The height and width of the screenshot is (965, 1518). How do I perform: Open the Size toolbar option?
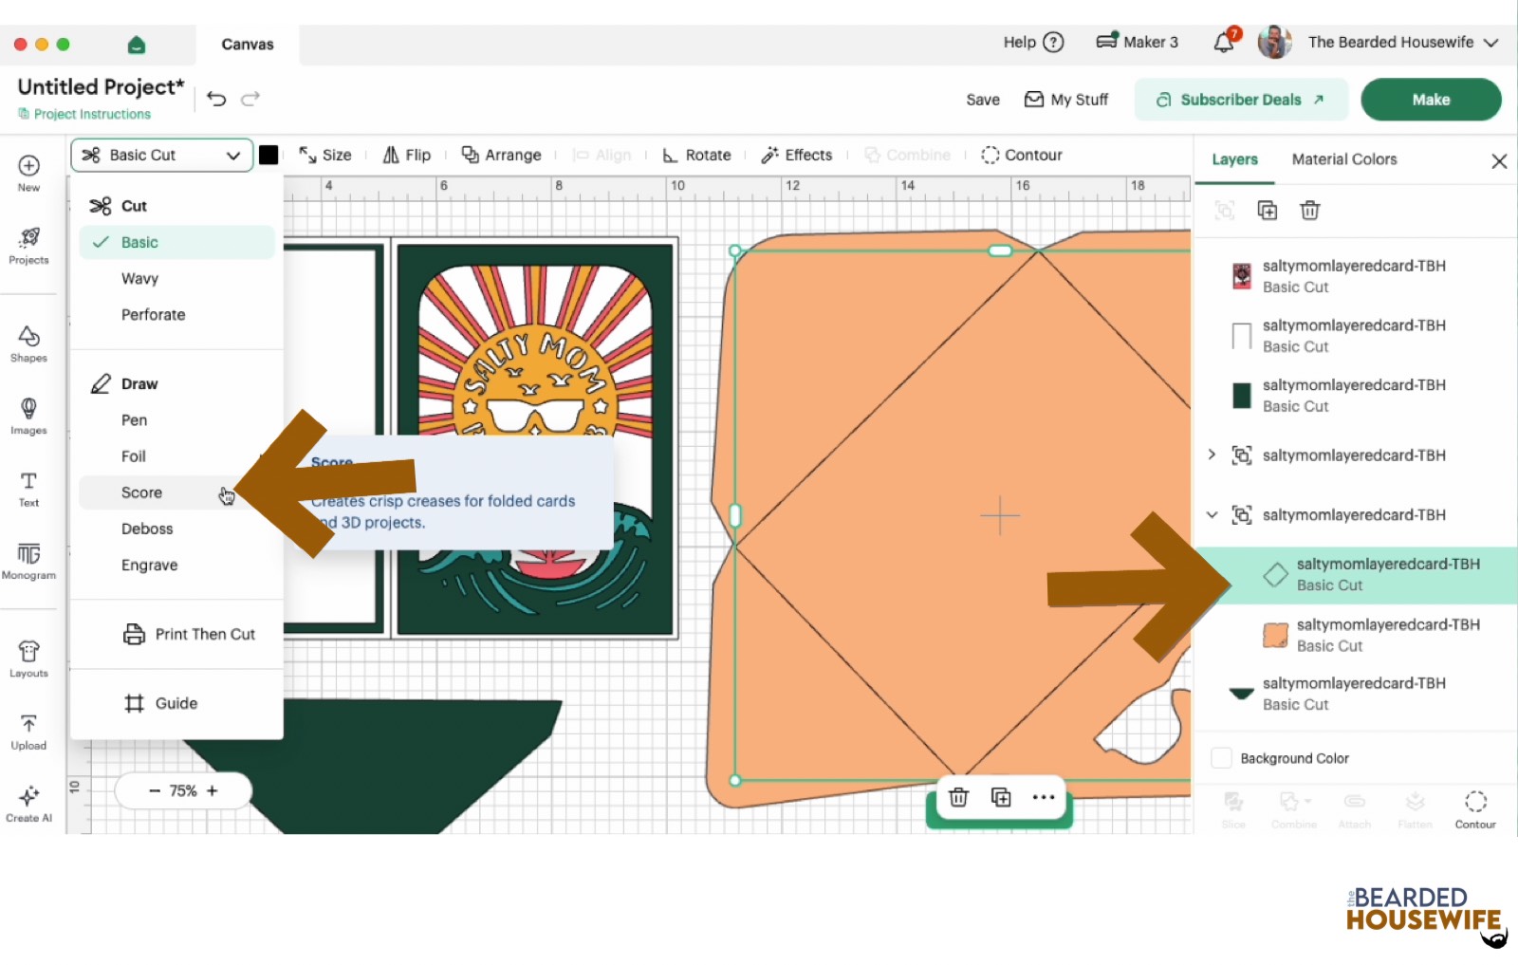tap(325, 155)
